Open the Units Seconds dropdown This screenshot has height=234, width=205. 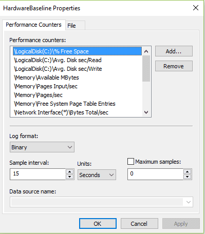point(97,175)
